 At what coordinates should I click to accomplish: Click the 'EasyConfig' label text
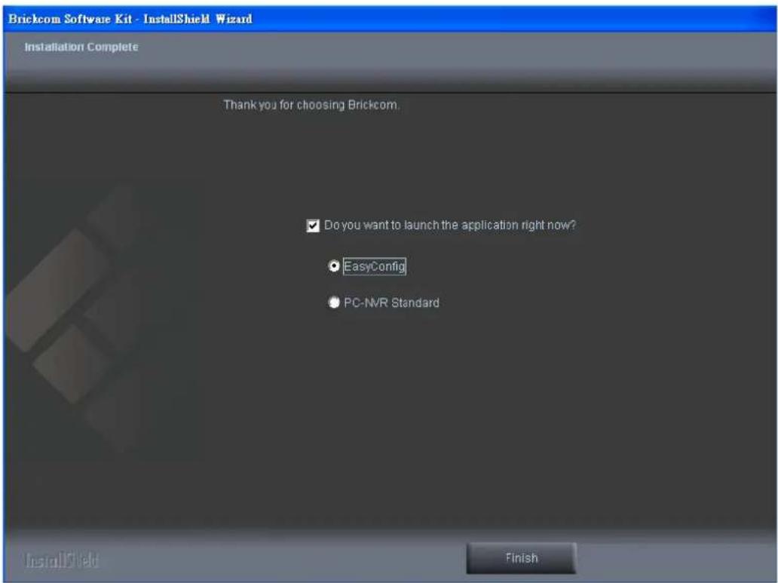click(375, 267)
